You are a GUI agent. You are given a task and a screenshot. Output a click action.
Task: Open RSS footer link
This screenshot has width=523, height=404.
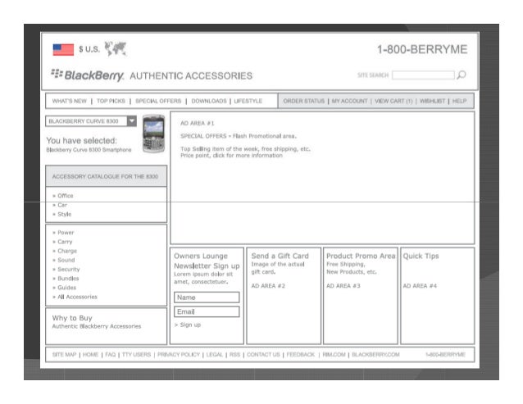234,355
